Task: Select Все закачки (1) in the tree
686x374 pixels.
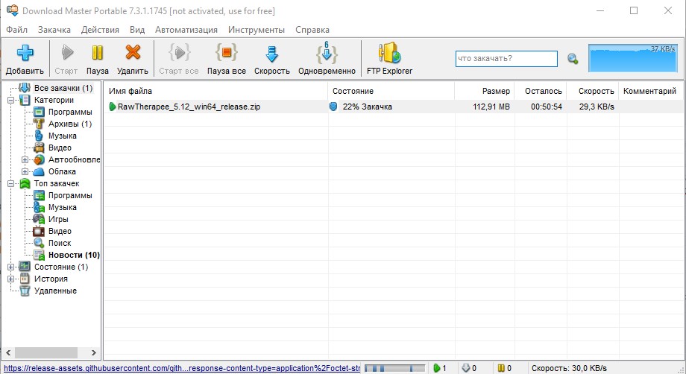Action: (63, 88)
